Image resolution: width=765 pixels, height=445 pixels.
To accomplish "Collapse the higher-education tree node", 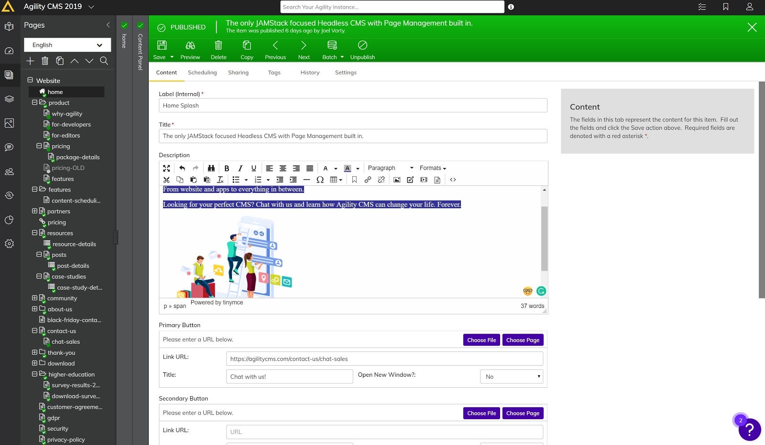I will (x=34, y=374).
